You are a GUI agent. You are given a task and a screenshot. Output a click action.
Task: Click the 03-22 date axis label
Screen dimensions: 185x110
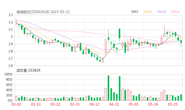pos(55,104)
